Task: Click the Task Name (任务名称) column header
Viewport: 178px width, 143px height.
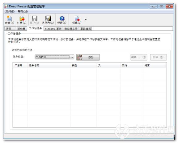Action: 49,65
